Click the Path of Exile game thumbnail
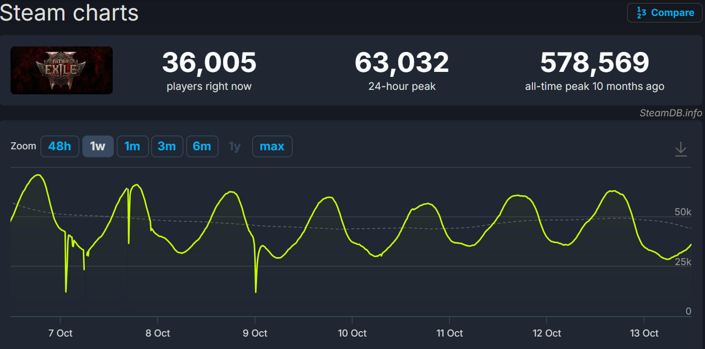Image resolution: width=705 pixels, height=349 pixels. [x=61, y=70]
